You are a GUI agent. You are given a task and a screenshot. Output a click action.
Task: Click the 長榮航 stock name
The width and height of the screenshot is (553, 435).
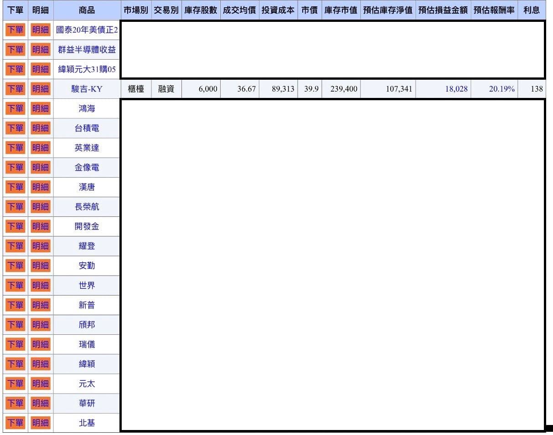click(87, 207)
